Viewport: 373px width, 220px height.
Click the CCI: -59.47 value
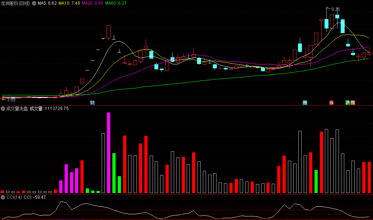[x=35, y=197]
